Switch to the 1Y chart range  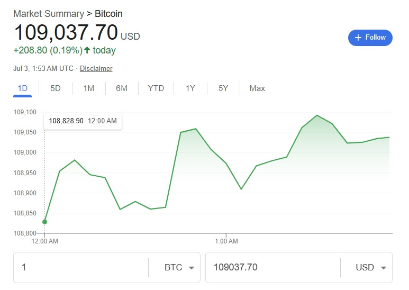[190, 88]
